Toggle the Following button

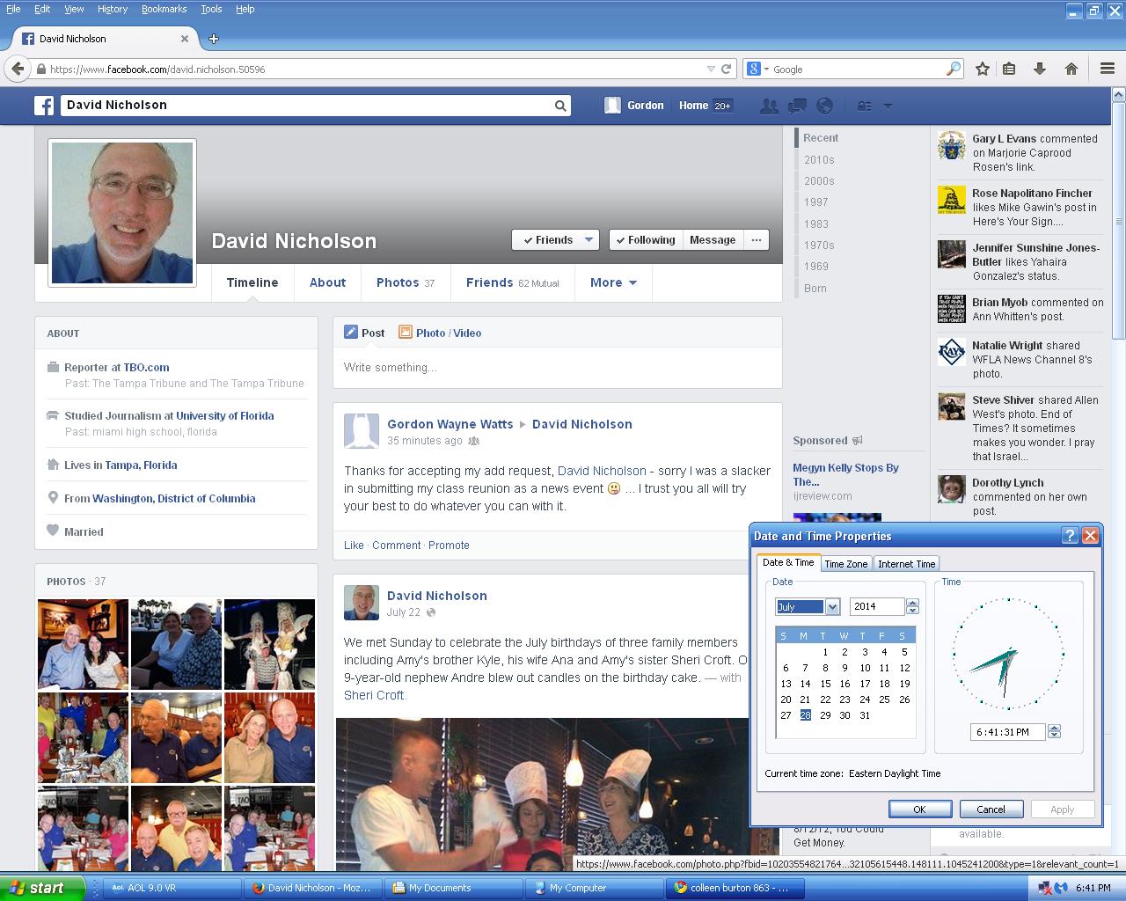[x=644, y=240]
